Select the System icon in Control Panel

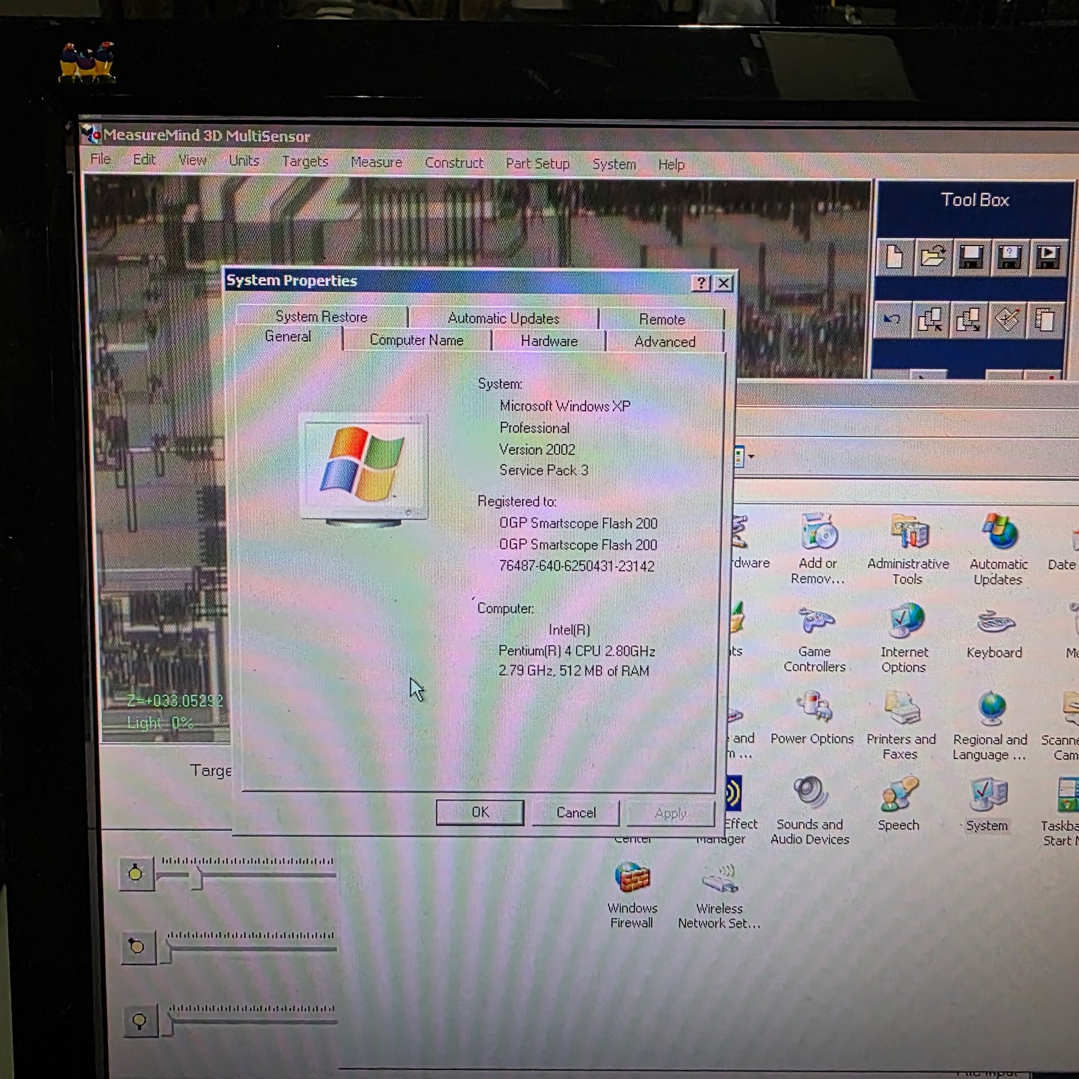[987, 804]
